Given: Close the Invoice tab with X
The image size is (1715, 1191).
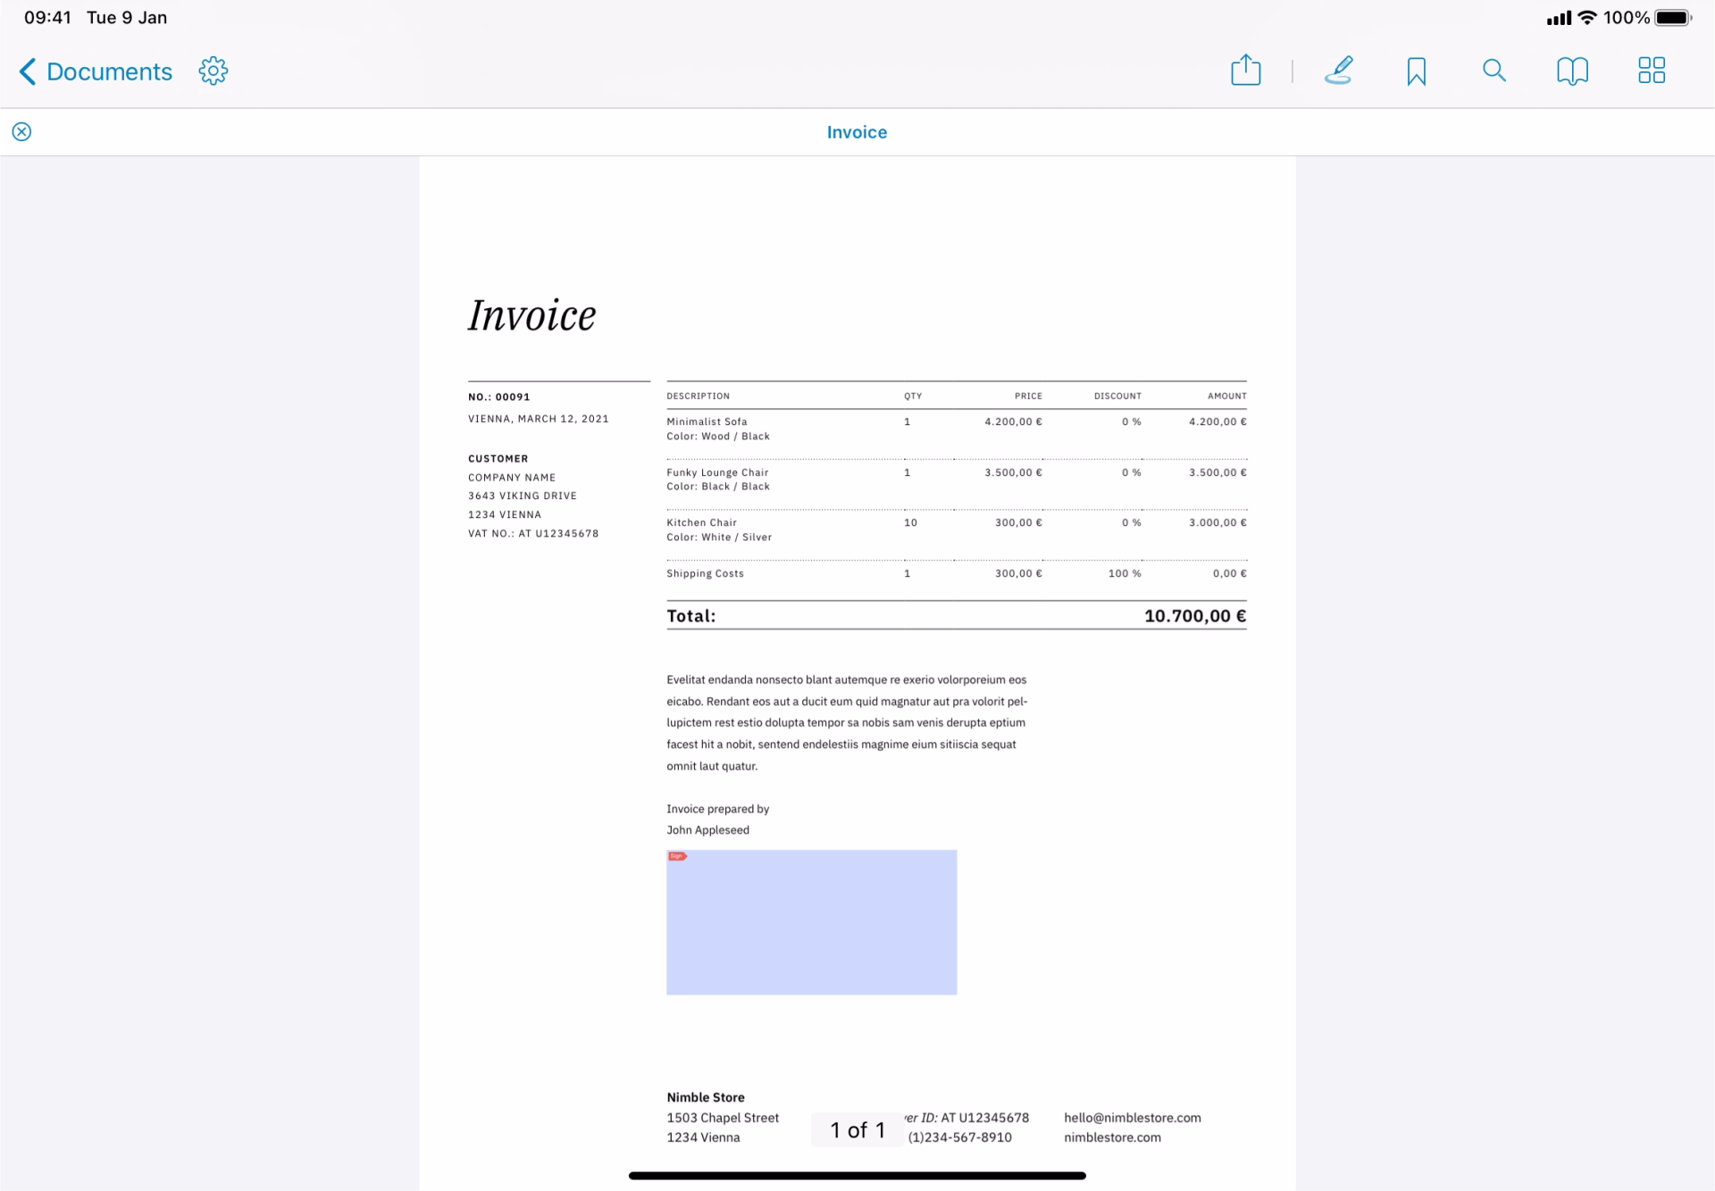Looking at the screenshot, I should [x=21, y=132].
